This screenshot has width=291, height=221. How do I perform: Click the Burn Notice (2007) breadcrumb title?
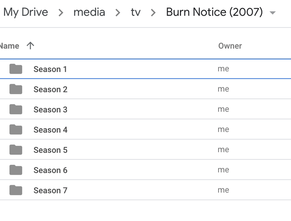click(214, 12)
